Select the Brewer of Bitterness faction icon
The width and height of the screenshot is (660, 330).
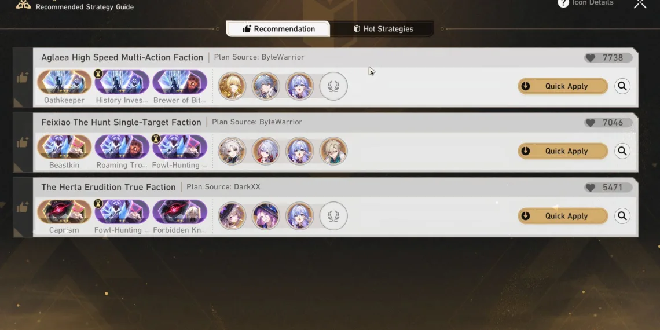click(x=179, y=82)
